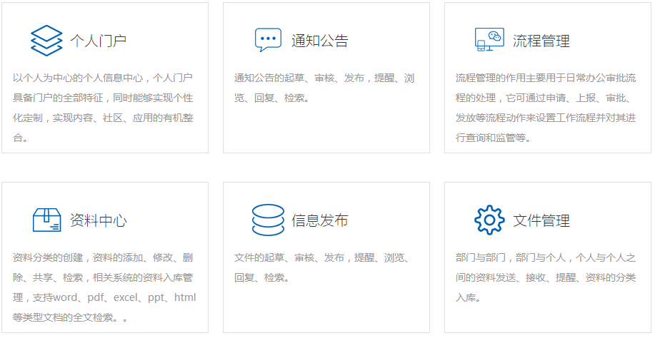Click the archive box icon for 资料中心

pos(46,220)
